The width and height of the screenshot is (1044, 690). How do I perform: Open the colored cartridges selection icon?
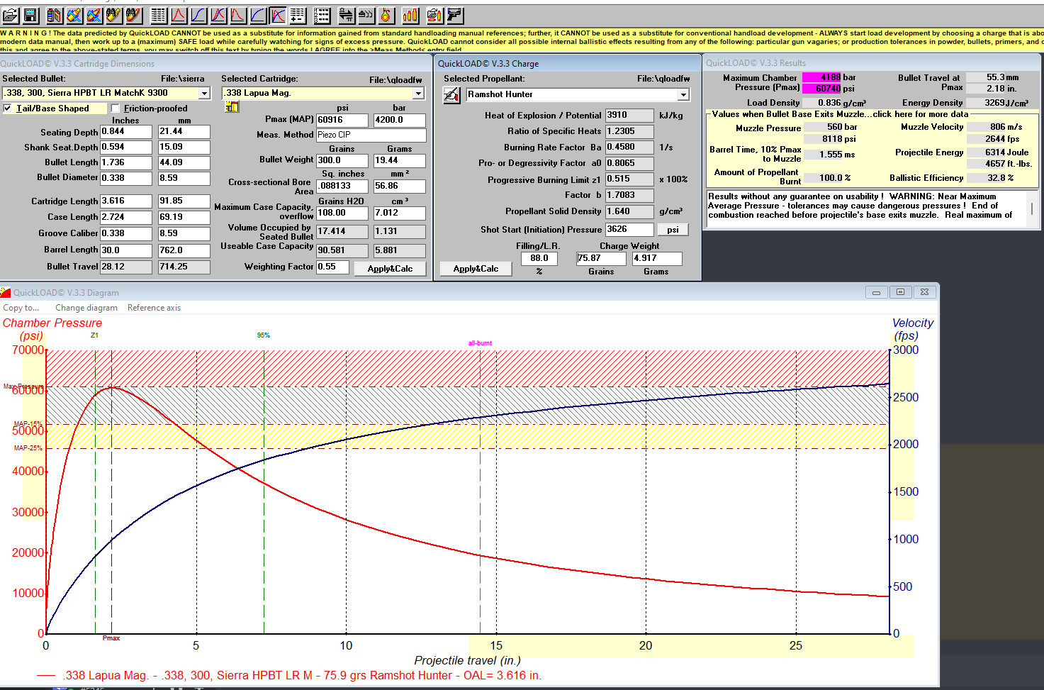(54, 15)
